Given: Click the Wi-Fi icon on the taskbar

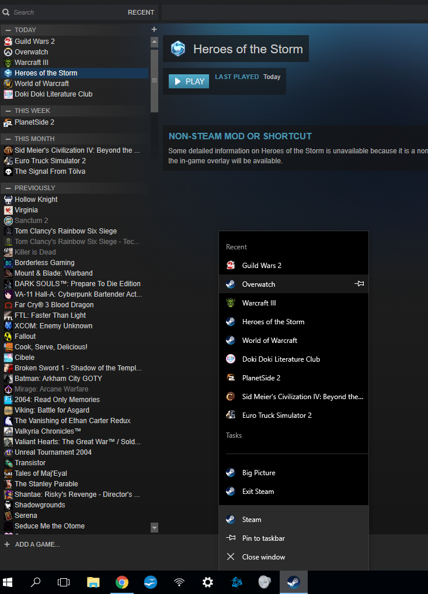Looking at the screenshot, I should click(179, 582).
